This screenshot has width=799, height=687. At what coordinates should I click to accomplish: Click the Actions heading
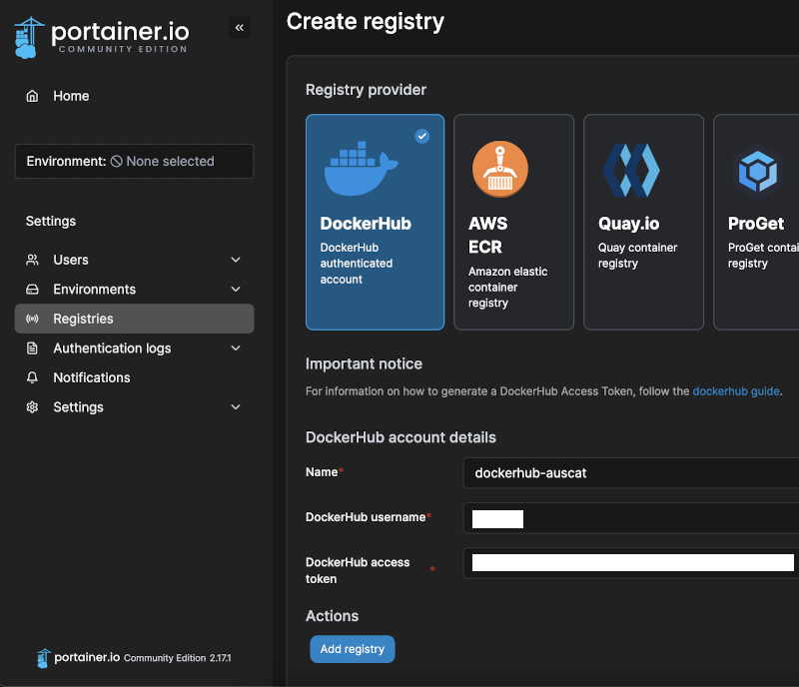(x=332, y=616)
